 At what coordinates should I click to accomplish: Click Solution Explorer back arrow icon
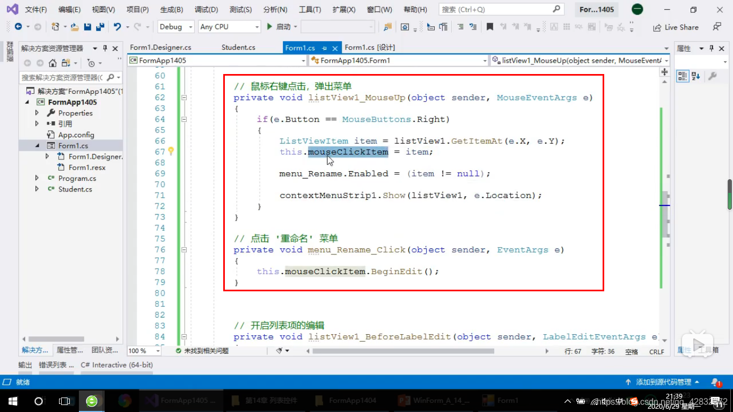[27, 63]
